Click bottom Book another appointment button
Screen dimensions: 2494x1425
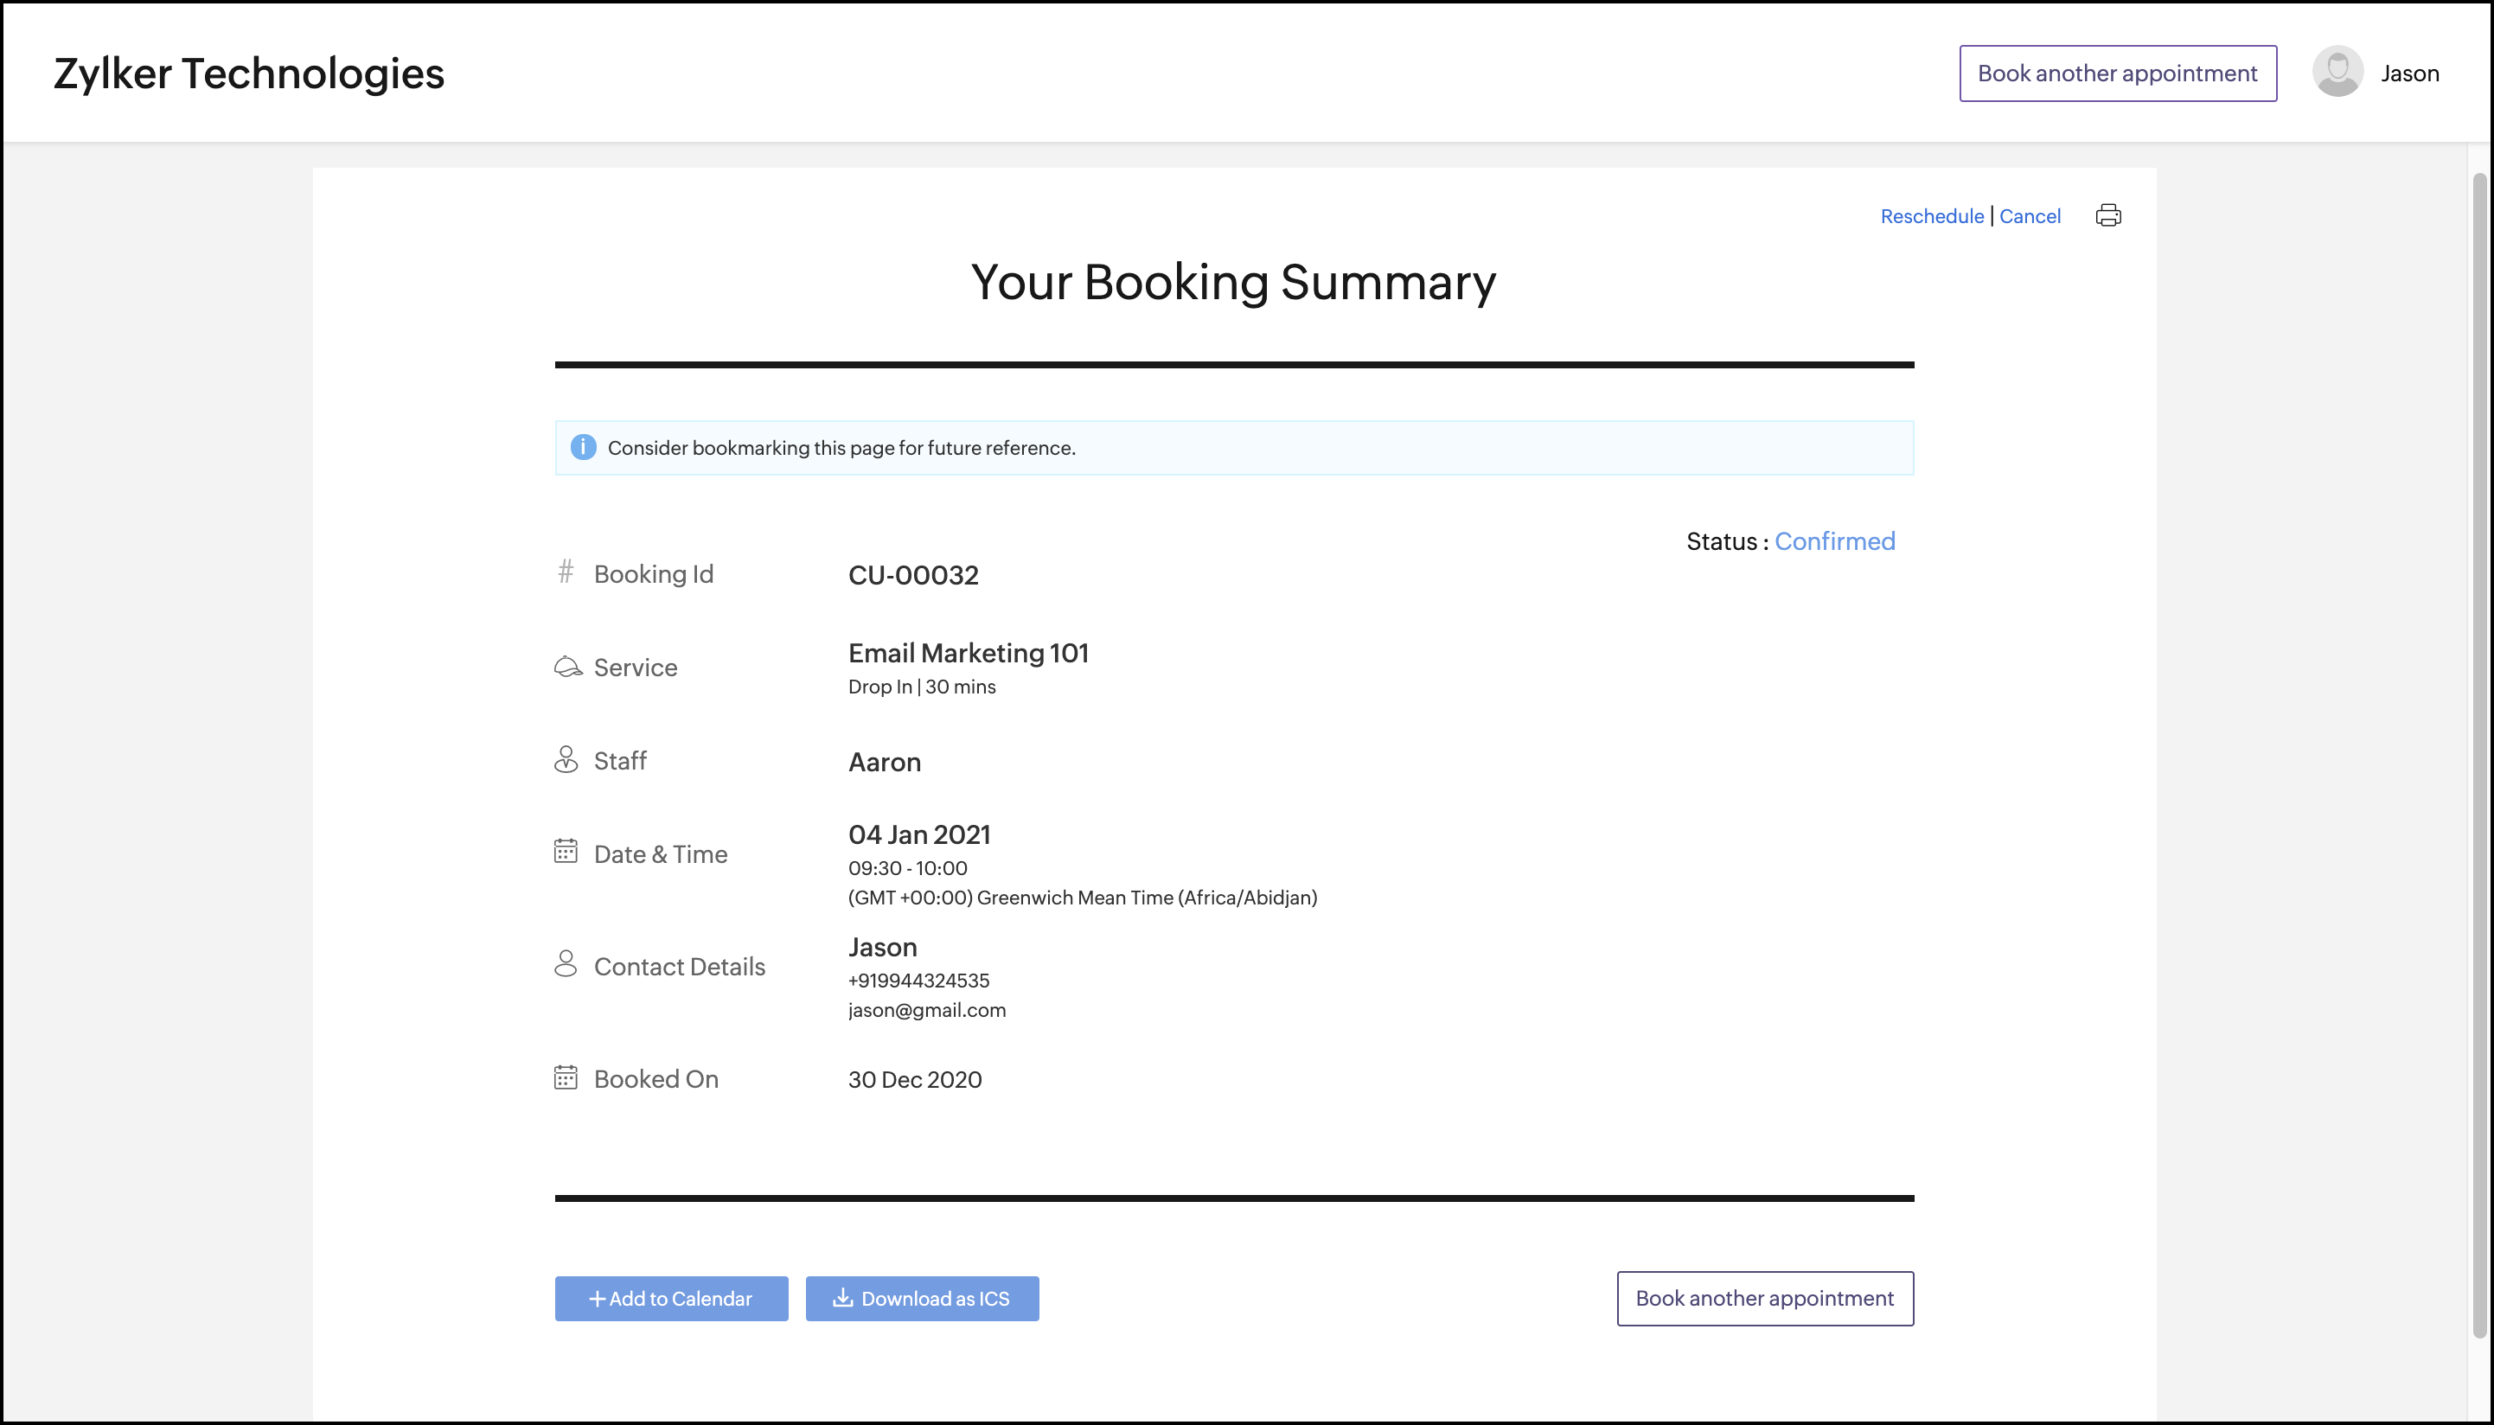coord(1764,1299)
